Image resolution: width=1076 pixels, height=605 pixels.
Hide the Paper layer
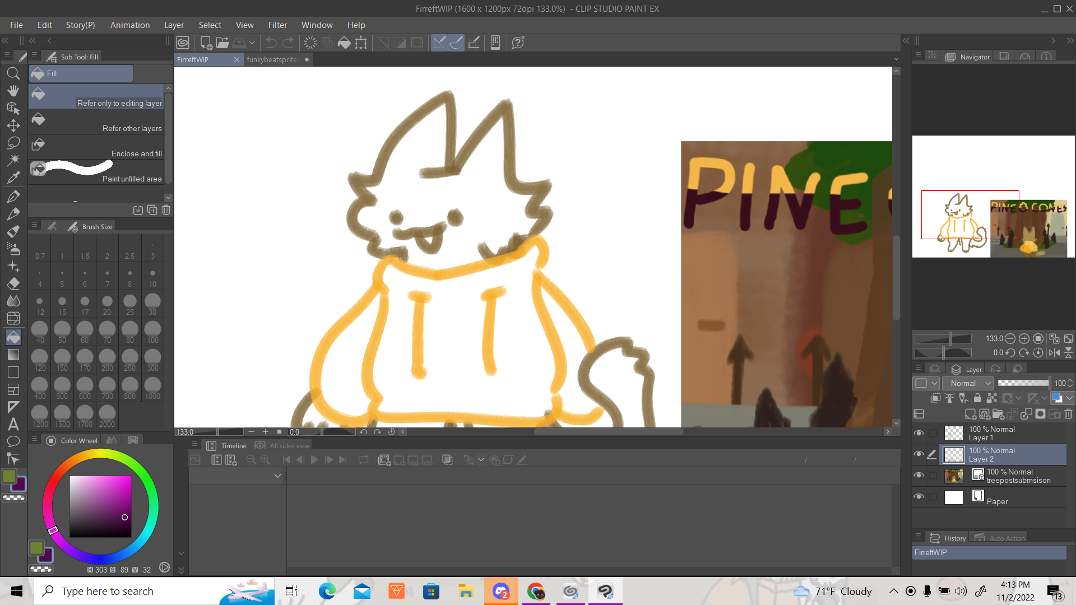pos(919,497)
